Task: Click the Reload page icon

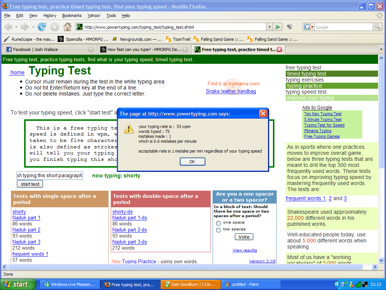Action: (x=42, y=27)
